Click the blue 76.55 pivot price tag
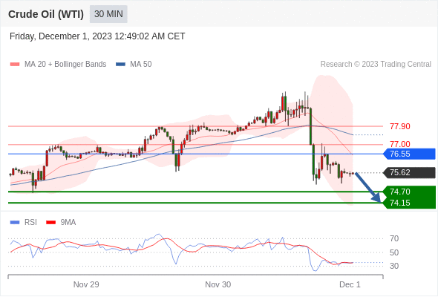Image resolution: width=438 pixels, height=297 pixels. [x=410, y=154]
